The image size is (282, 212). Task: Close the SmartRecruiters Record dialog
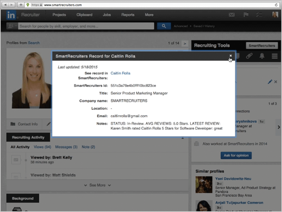click(x=231, y=56)
